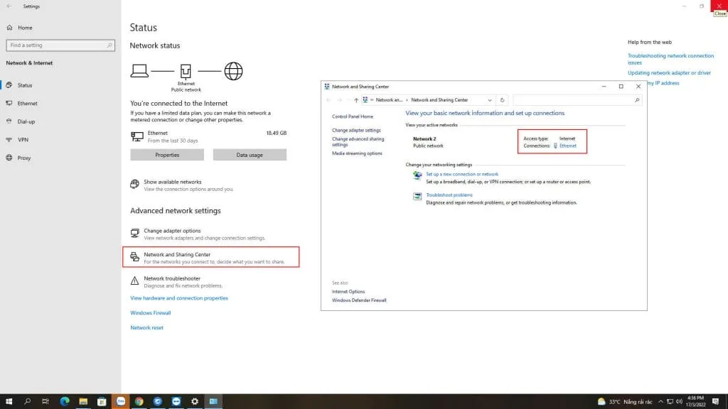Click the Network troubleshooter warning icon
Screen dimensions: 728x409
[x=135, y=281]
